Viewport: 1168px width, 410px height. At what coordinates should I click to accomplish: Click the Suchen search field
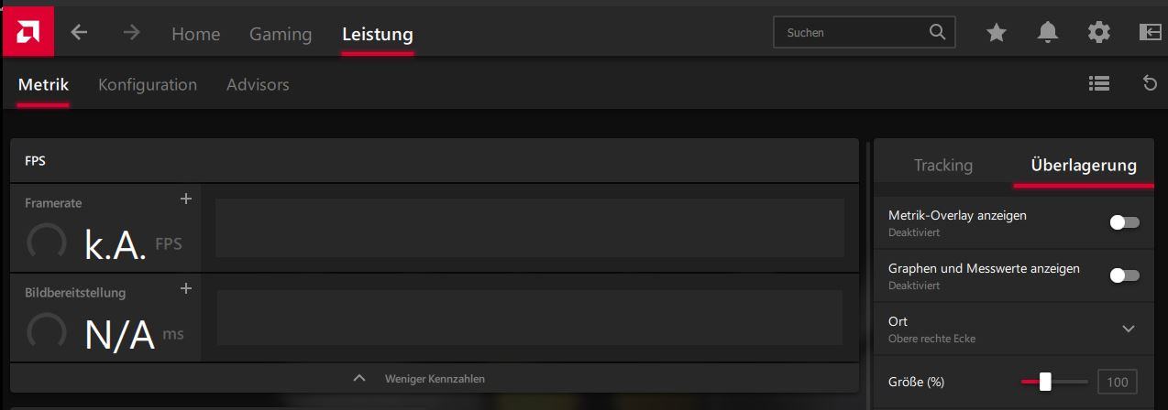click(865, 32)
